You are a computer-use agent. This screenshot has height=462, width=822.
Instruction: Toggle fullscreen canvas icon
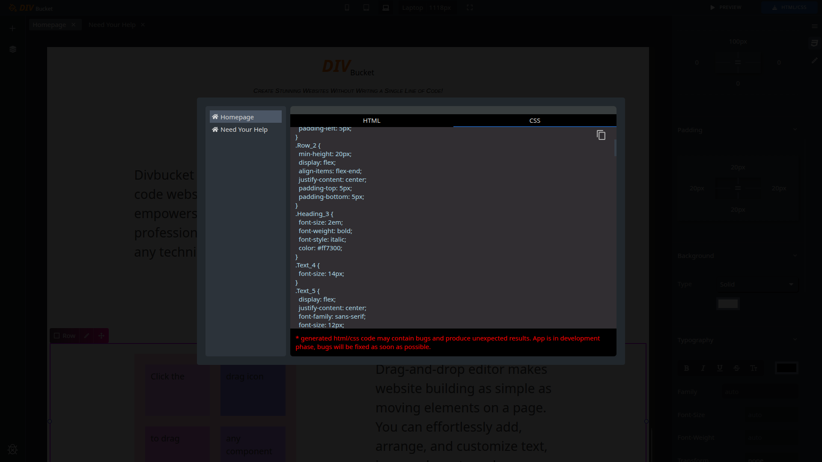pyautogui.click(x=470, y=8)
